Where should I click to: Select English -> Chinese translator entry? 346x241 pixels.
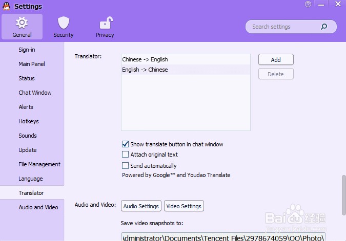click(145, 70)
